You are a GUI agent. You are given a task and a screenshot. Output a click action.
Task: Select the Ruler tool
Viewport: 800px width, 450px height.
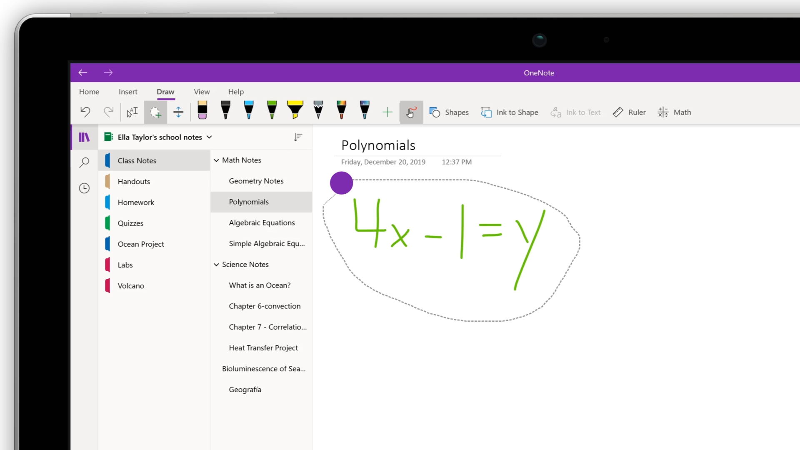point(630,112)
